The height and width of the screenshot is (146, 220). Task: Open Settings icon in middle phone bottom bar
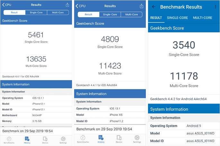(x=137, y=139)
